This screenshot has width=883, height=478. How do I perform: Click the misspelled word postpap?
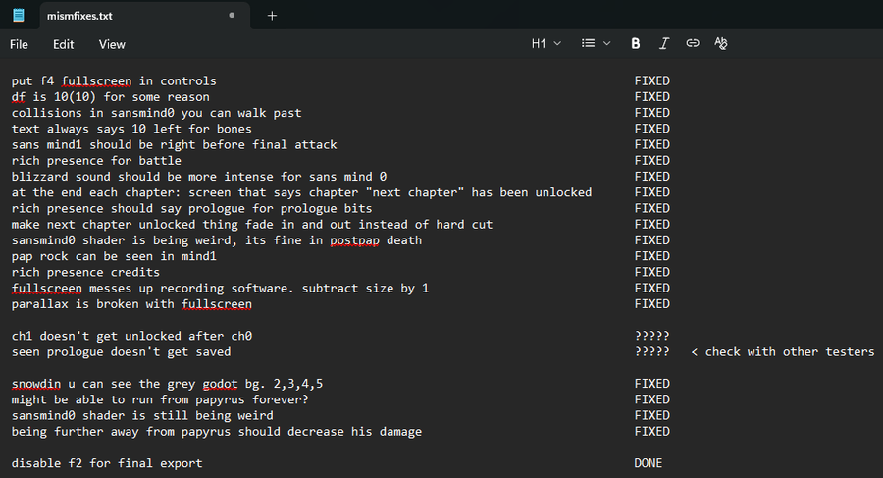[354, 240]
